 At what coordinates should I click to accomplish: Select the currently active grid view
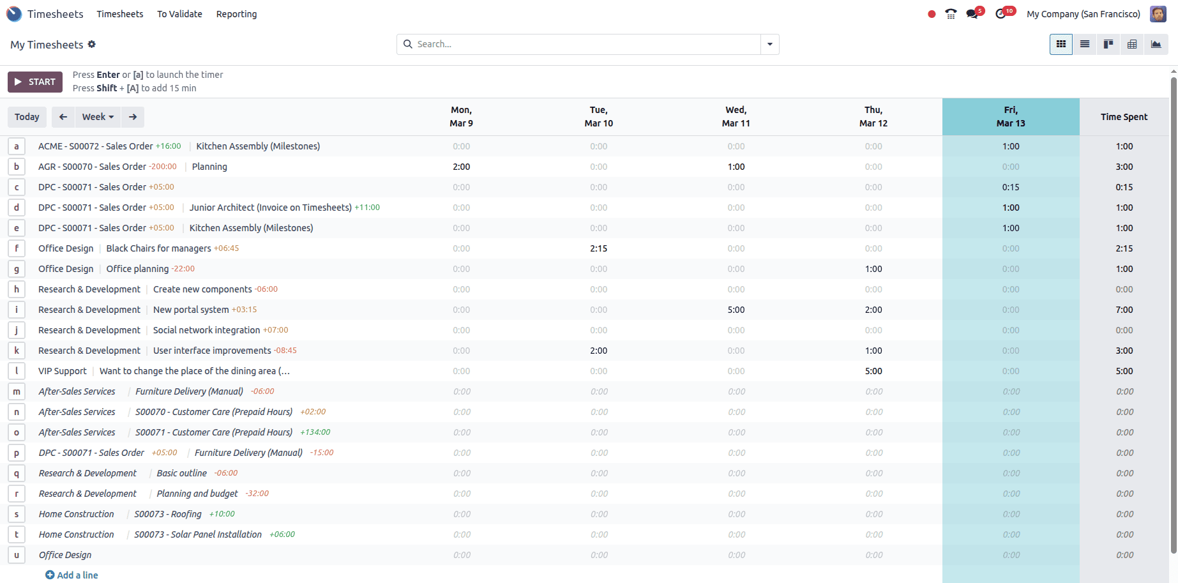coord(1061,44)
